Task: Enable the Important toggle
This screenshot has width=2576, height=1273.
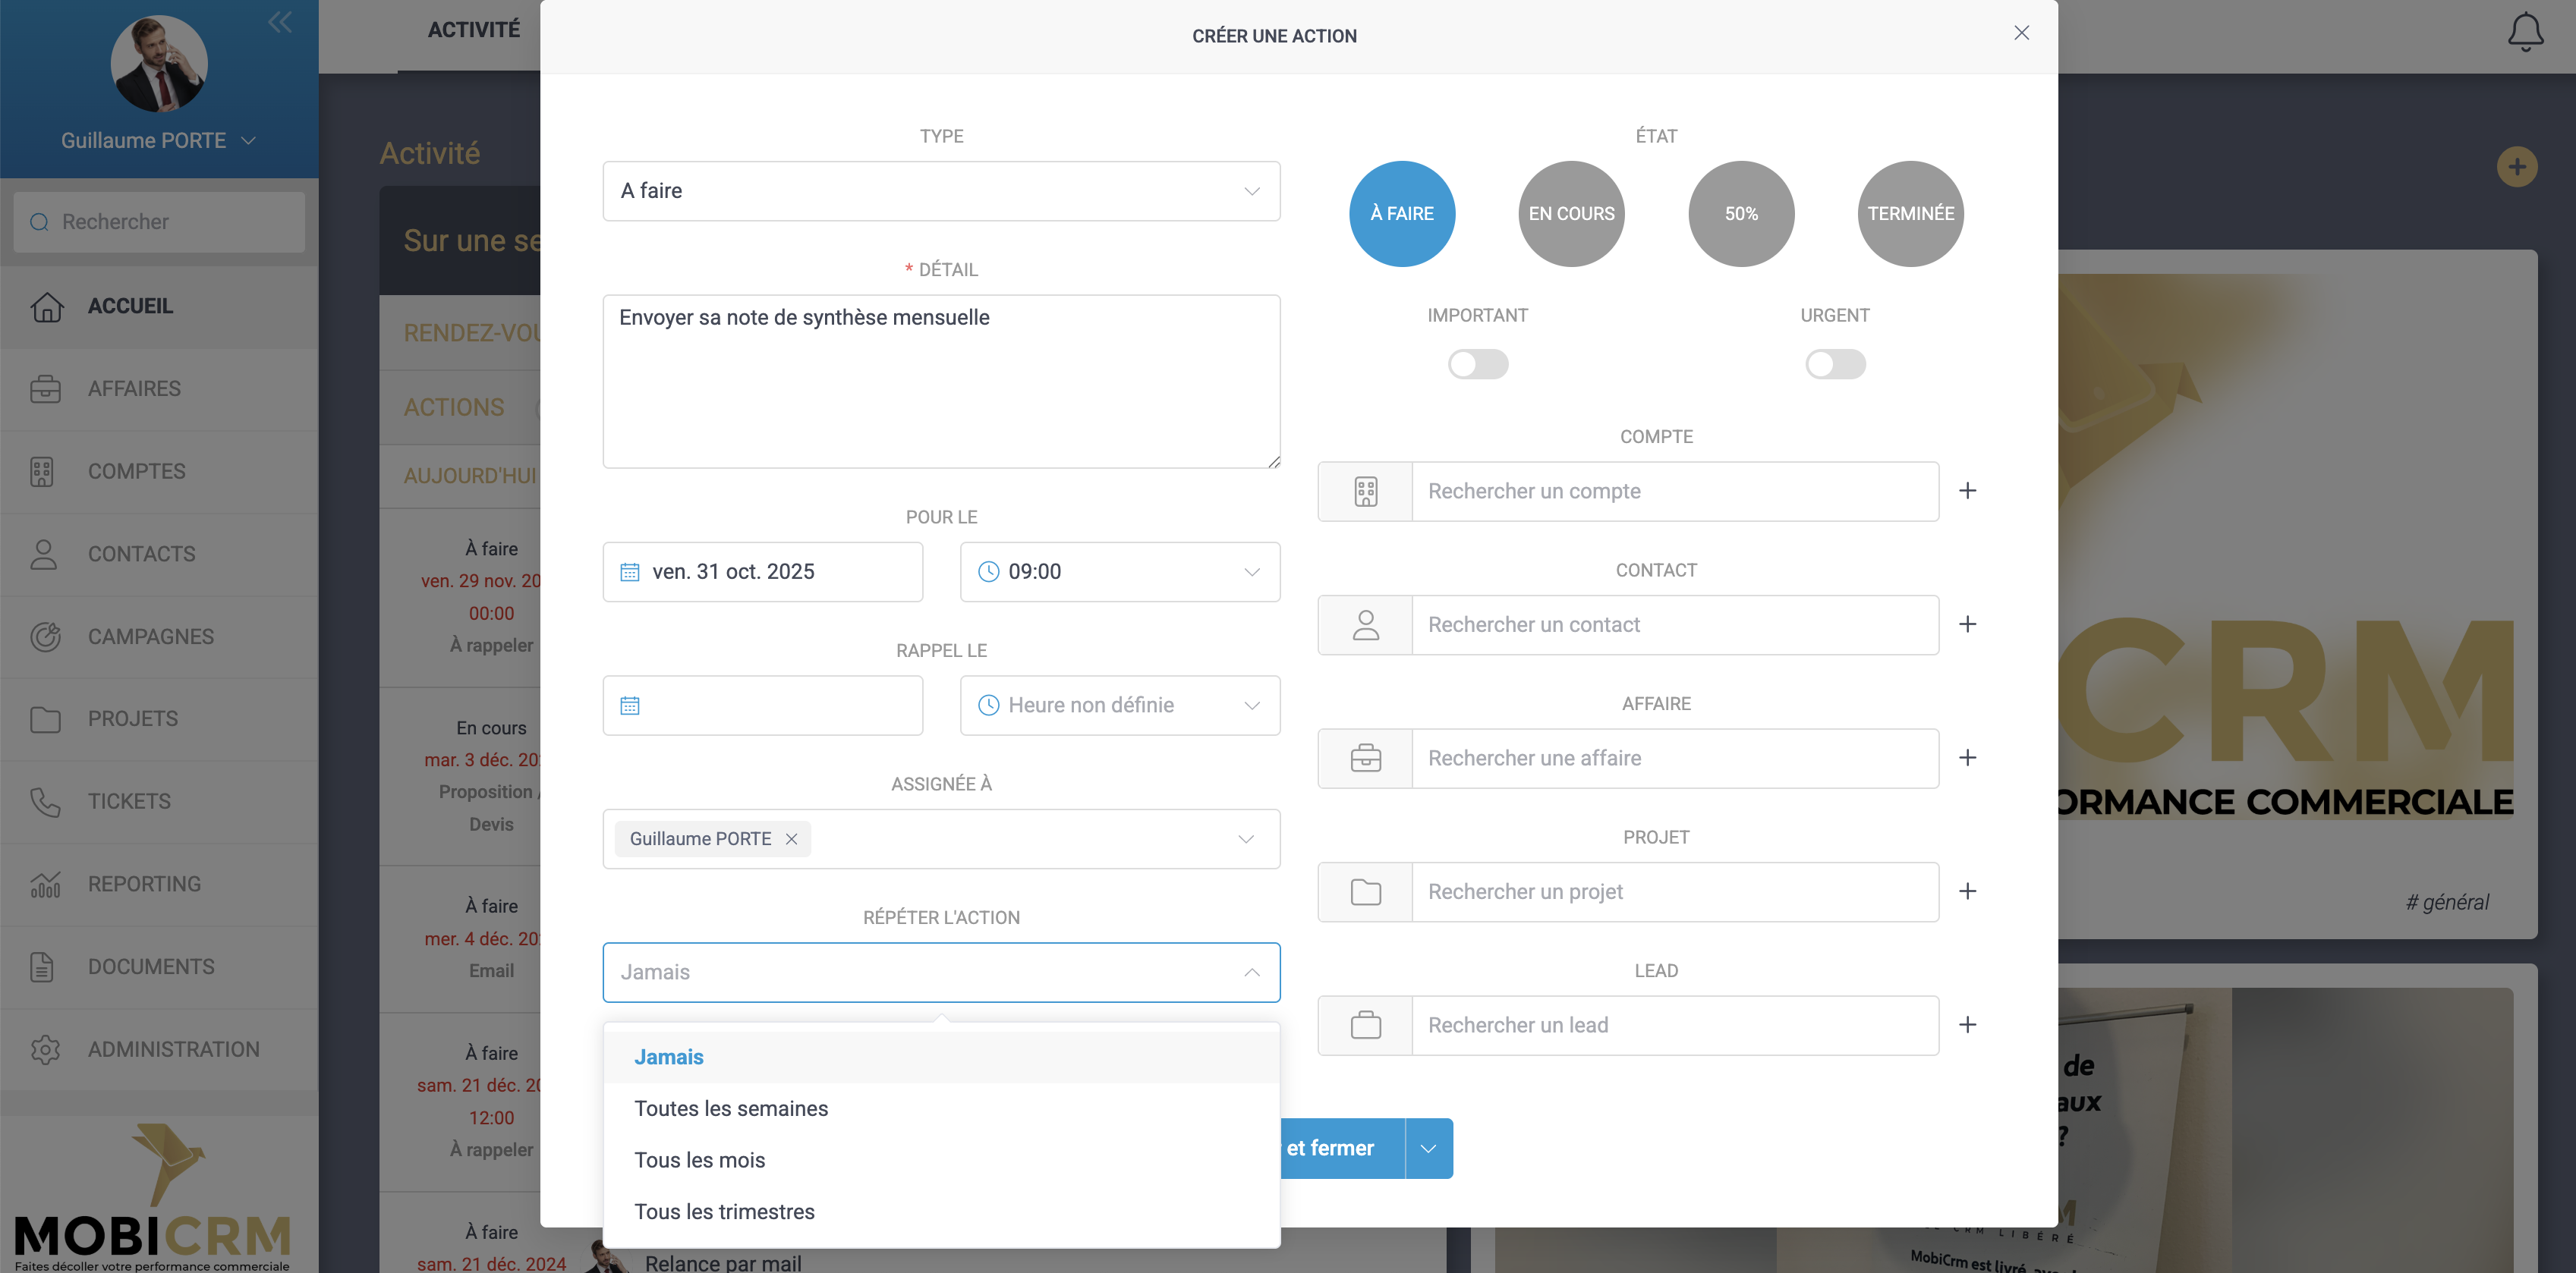Action: (1477, 363)
